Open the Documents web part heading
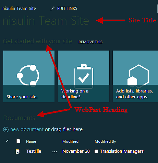 (x=19, y=118)
